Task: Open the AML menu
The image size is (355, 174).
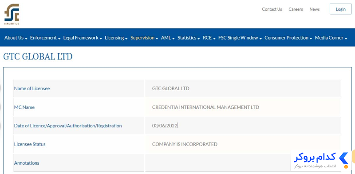Action: [x=168, y=38]
